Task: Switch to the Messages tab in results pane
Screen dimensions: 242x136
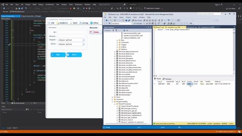Action: click(x=167, y=79)
